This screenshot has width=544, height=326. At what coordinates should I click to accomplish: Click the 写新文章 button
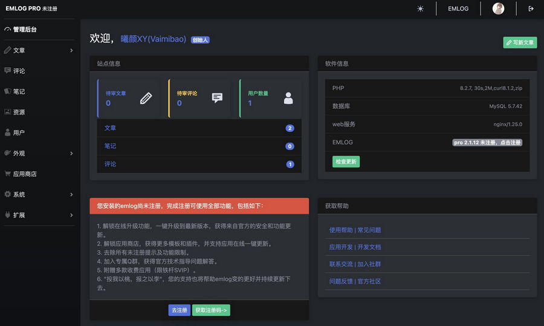[520, 42]
